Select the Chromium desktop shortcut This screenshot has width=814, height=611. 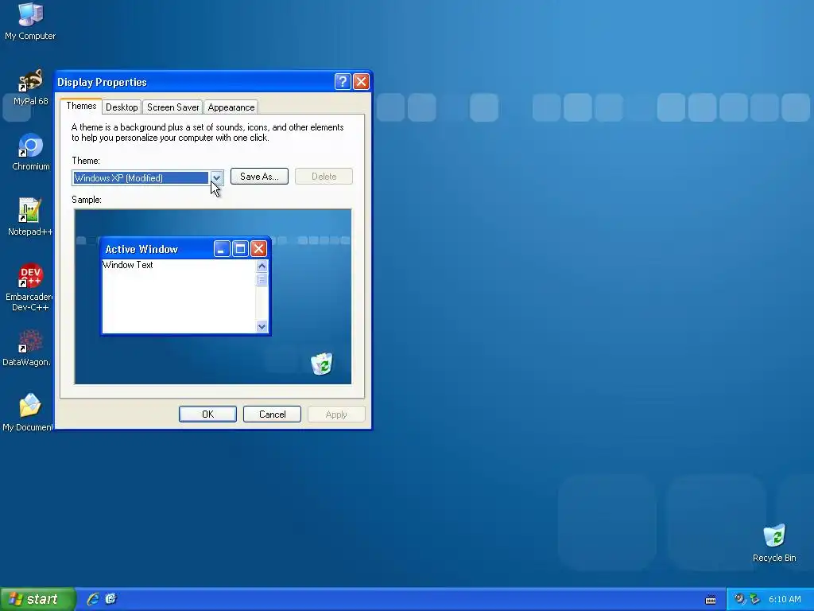(x=31, y=152)
